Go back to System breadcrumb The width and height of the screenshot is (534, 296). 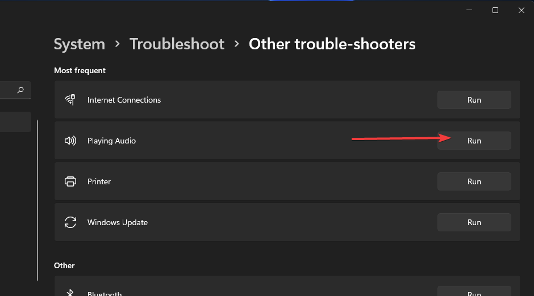tap(79, 44)
